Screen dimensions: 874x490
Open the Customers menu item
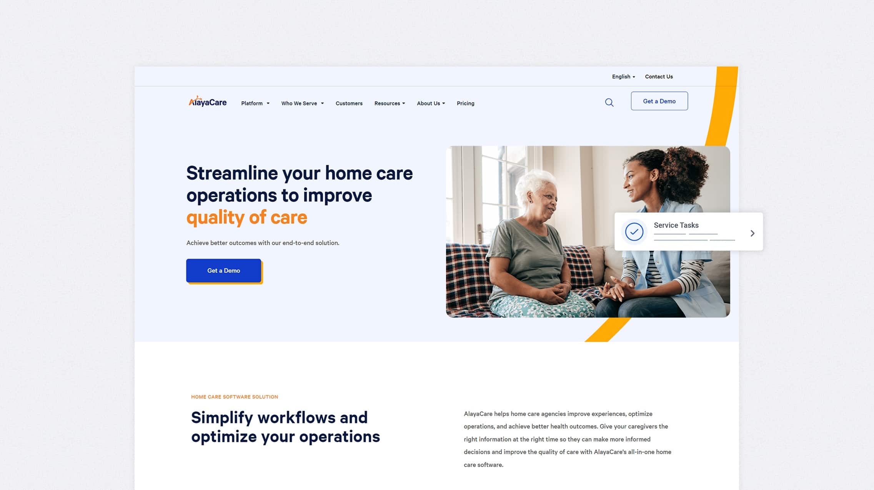point(349,103)
